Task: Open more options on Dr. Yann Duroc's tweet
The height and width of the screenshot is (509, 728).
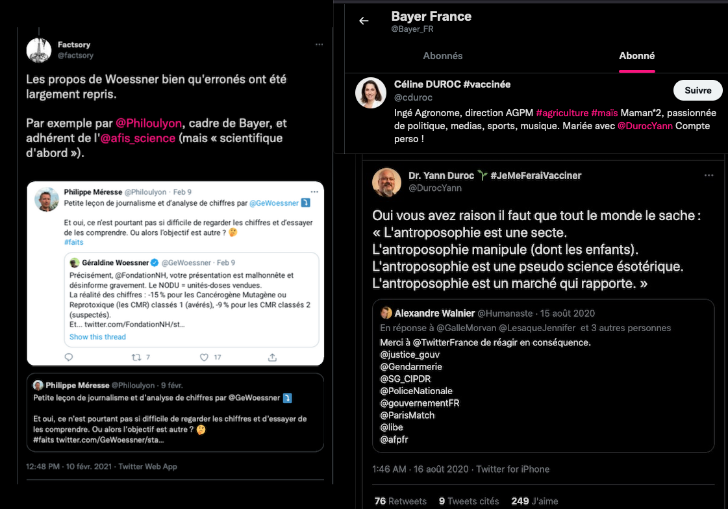Action: coord(708,176)
